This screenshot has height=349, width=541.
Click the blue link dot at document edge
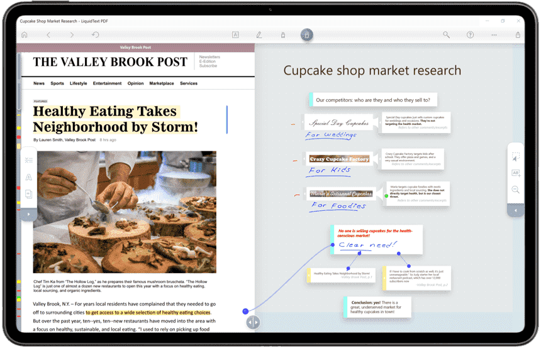246,311
